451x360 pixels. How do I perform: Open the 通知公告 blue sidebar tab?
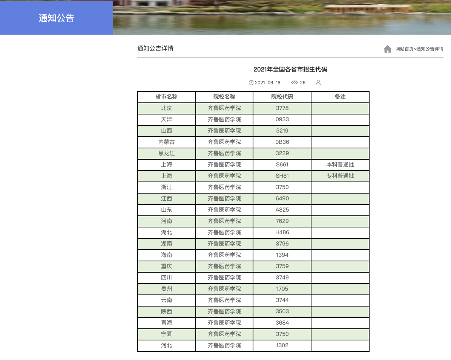[x=57, y=18]
